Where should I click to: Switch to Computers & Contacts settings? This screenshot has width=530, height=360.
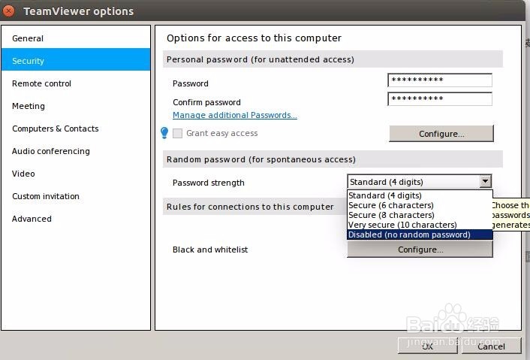tap(76, 129)
